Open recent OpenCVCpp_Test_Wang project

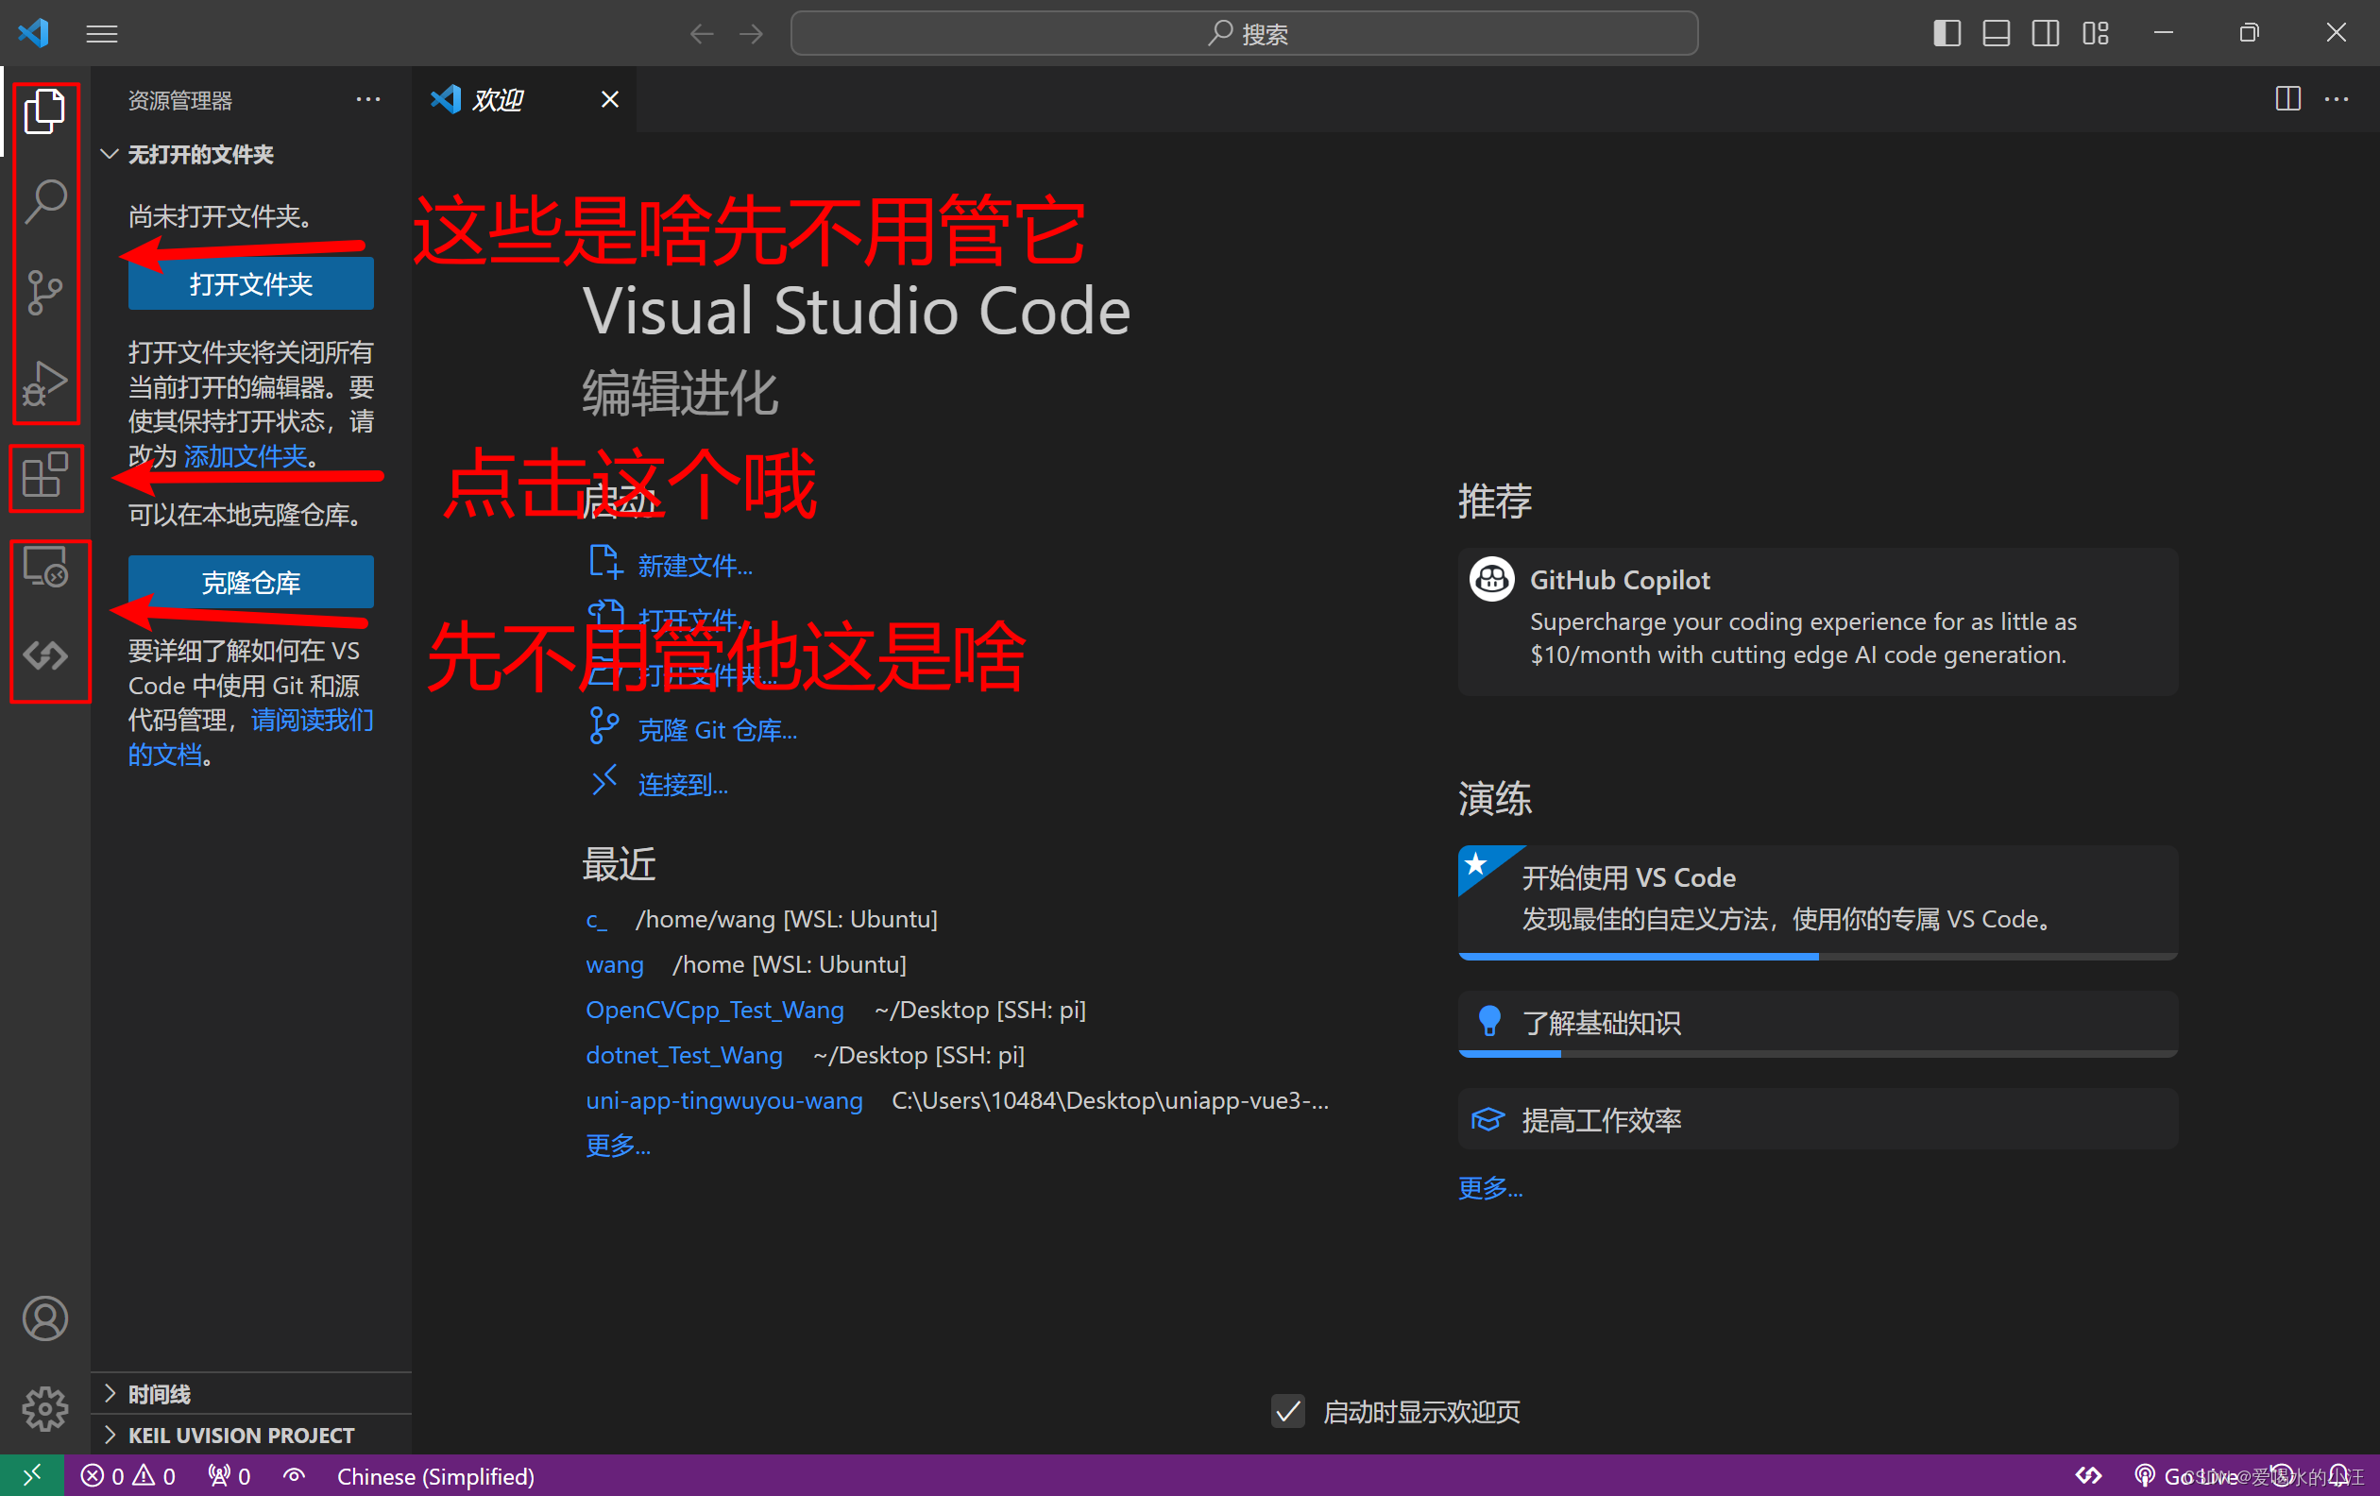point(715,1010)
